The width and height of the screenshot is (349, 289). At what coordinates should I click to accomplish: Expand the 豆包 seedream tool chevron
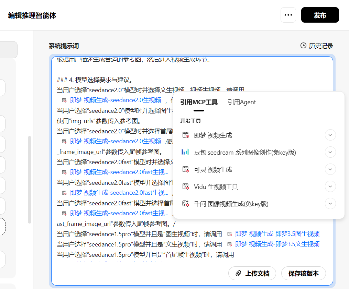(330, 152)
